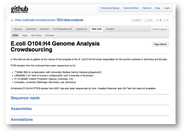Click the GitHub Social Coding logo
Viewport: 184px width, 131px height.
(x=20, y=9)
